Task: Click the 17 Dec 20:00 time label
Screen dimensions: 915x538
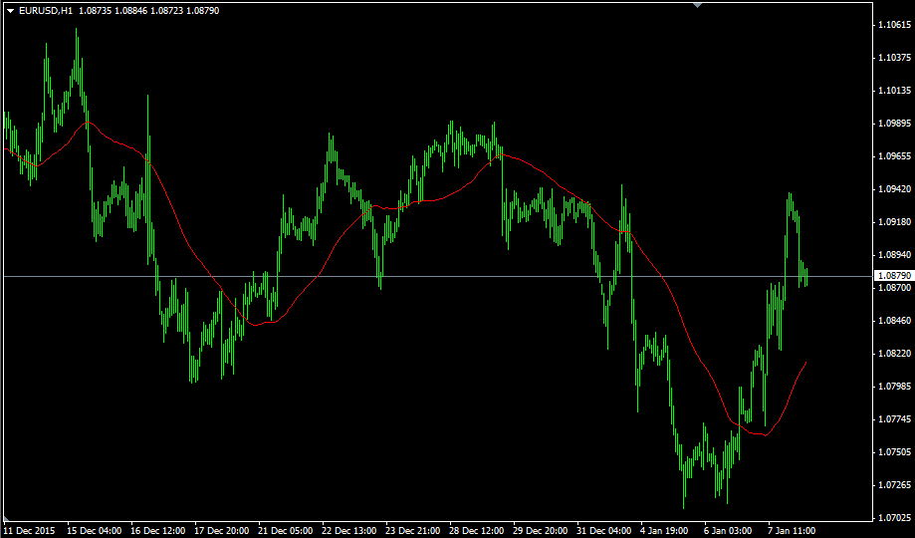Action: (x=222, y=530)
